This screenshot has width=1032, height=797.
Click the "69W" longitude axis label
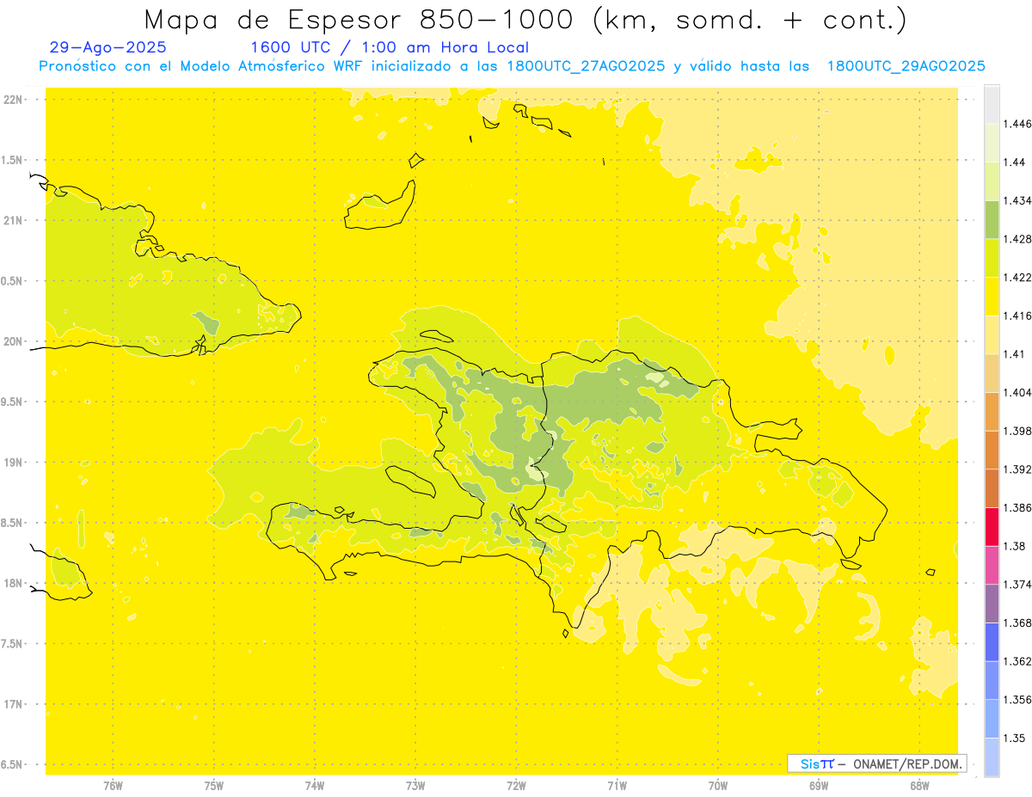(x=819, y=786)
